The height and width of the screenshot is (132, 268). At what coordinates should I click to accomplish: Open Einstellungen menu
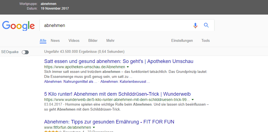tap(182, 40)
